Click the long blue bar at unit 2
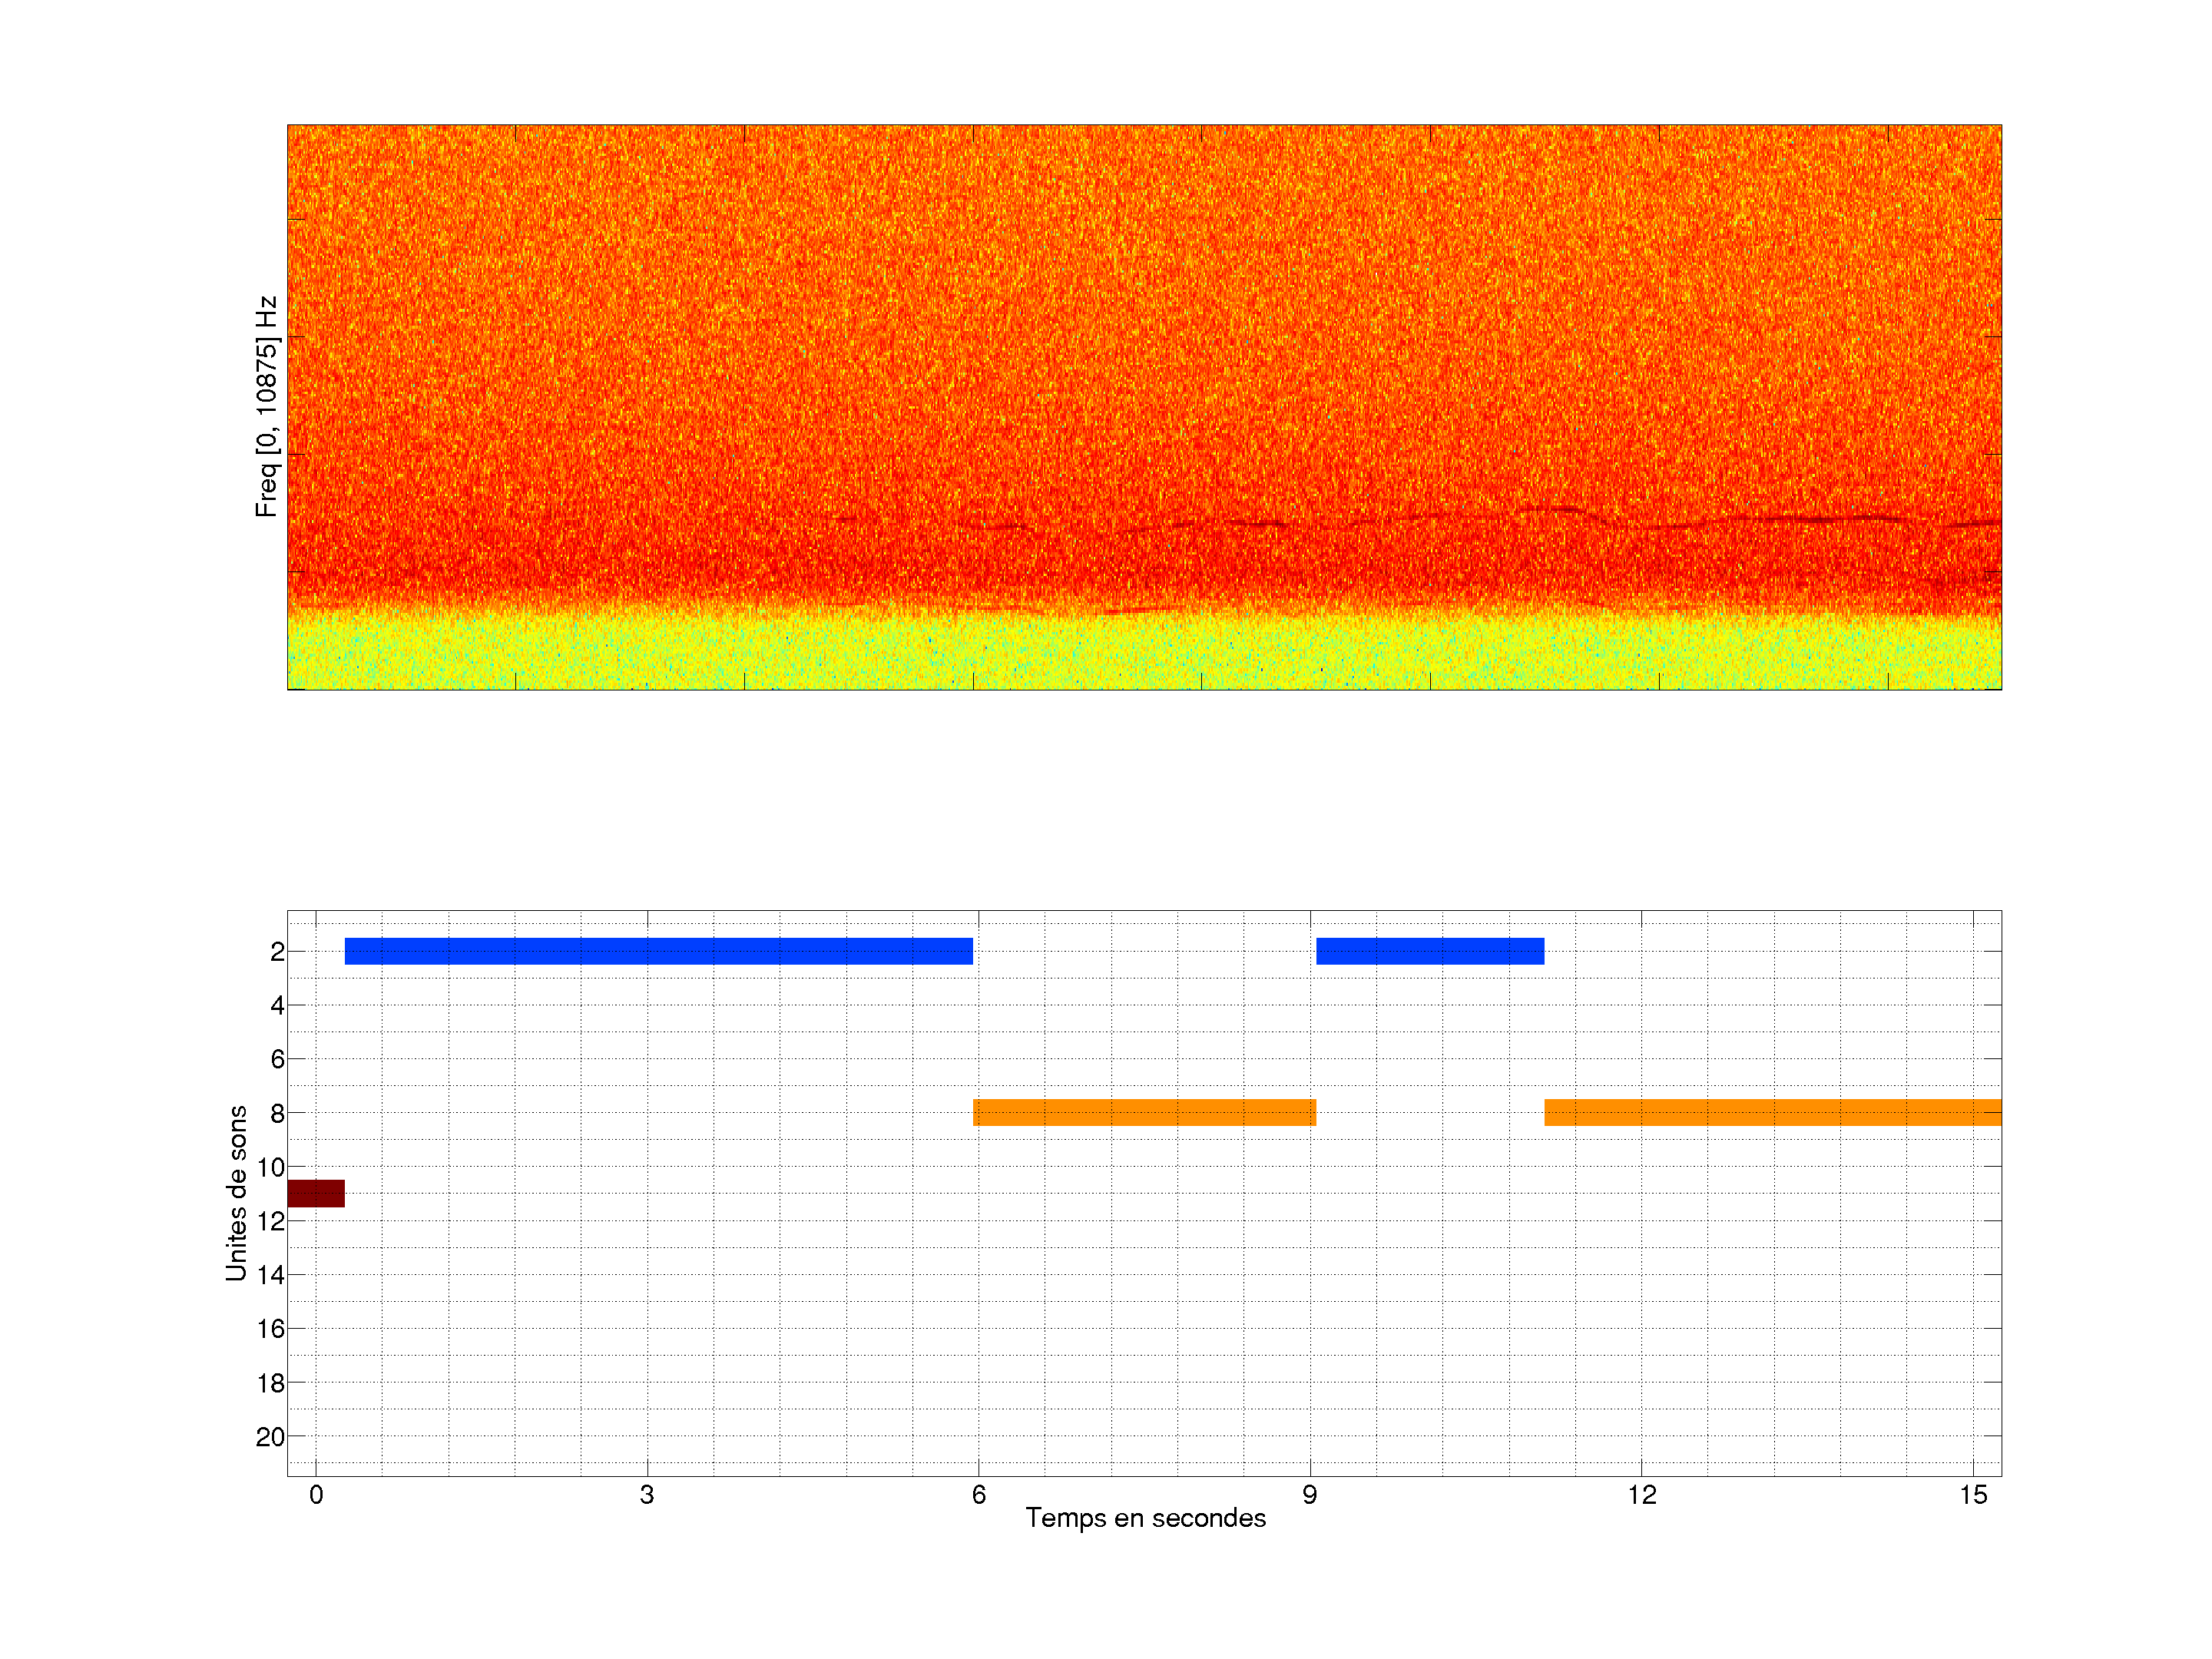Image resolution: width=2212 pixels, height=1659 pixels. (x=658, y=951)
